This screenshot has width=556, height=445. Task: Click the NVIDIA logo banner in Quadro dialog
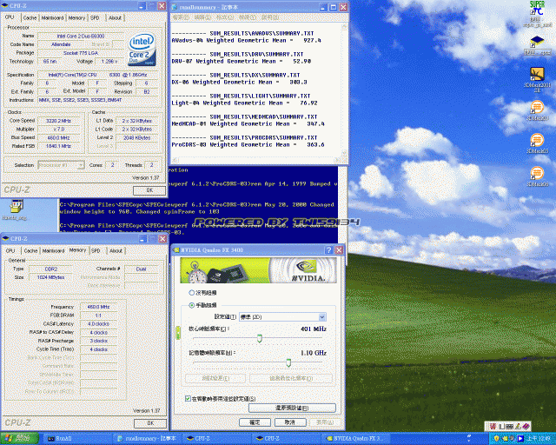tap(258, 270)
